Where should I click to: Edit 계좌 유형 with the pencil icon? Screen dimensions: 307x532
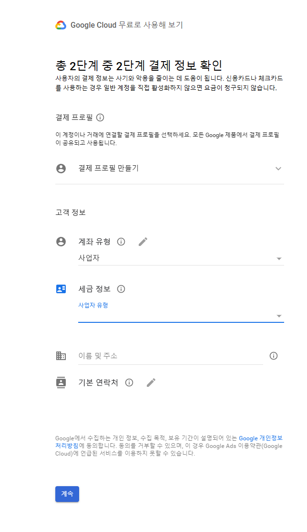click(143, 242)
